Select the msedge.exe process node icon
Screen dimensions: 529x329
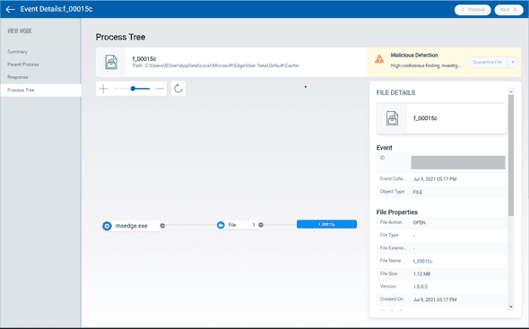[107, 226]
